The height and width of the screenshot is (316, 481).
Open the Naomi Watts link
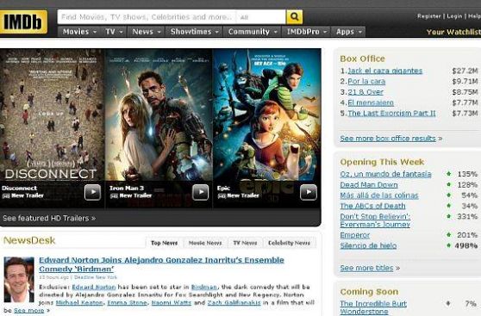[x=172, y=303]
